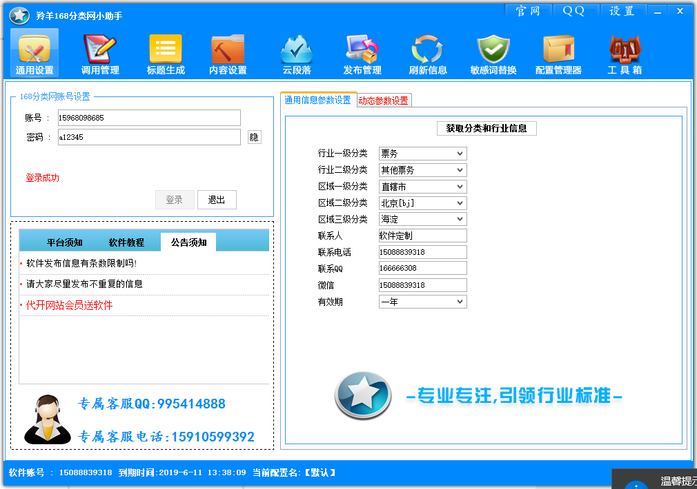The image size is (697, 489).
Task: Click the customer service avatar icon
Action: pyautogui.click(x=47, y=419)
